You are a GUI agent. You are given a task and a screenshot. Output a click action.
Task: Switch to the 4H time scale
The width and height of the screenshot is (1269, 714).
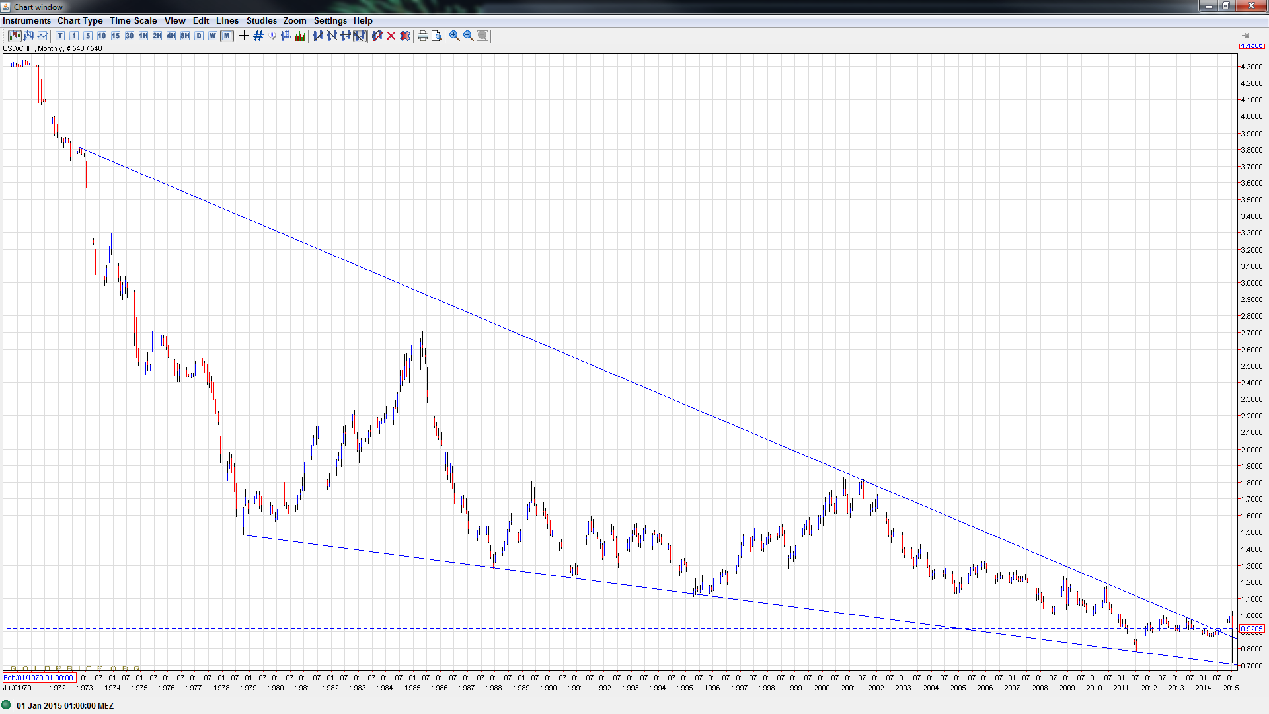click(171, 36)
